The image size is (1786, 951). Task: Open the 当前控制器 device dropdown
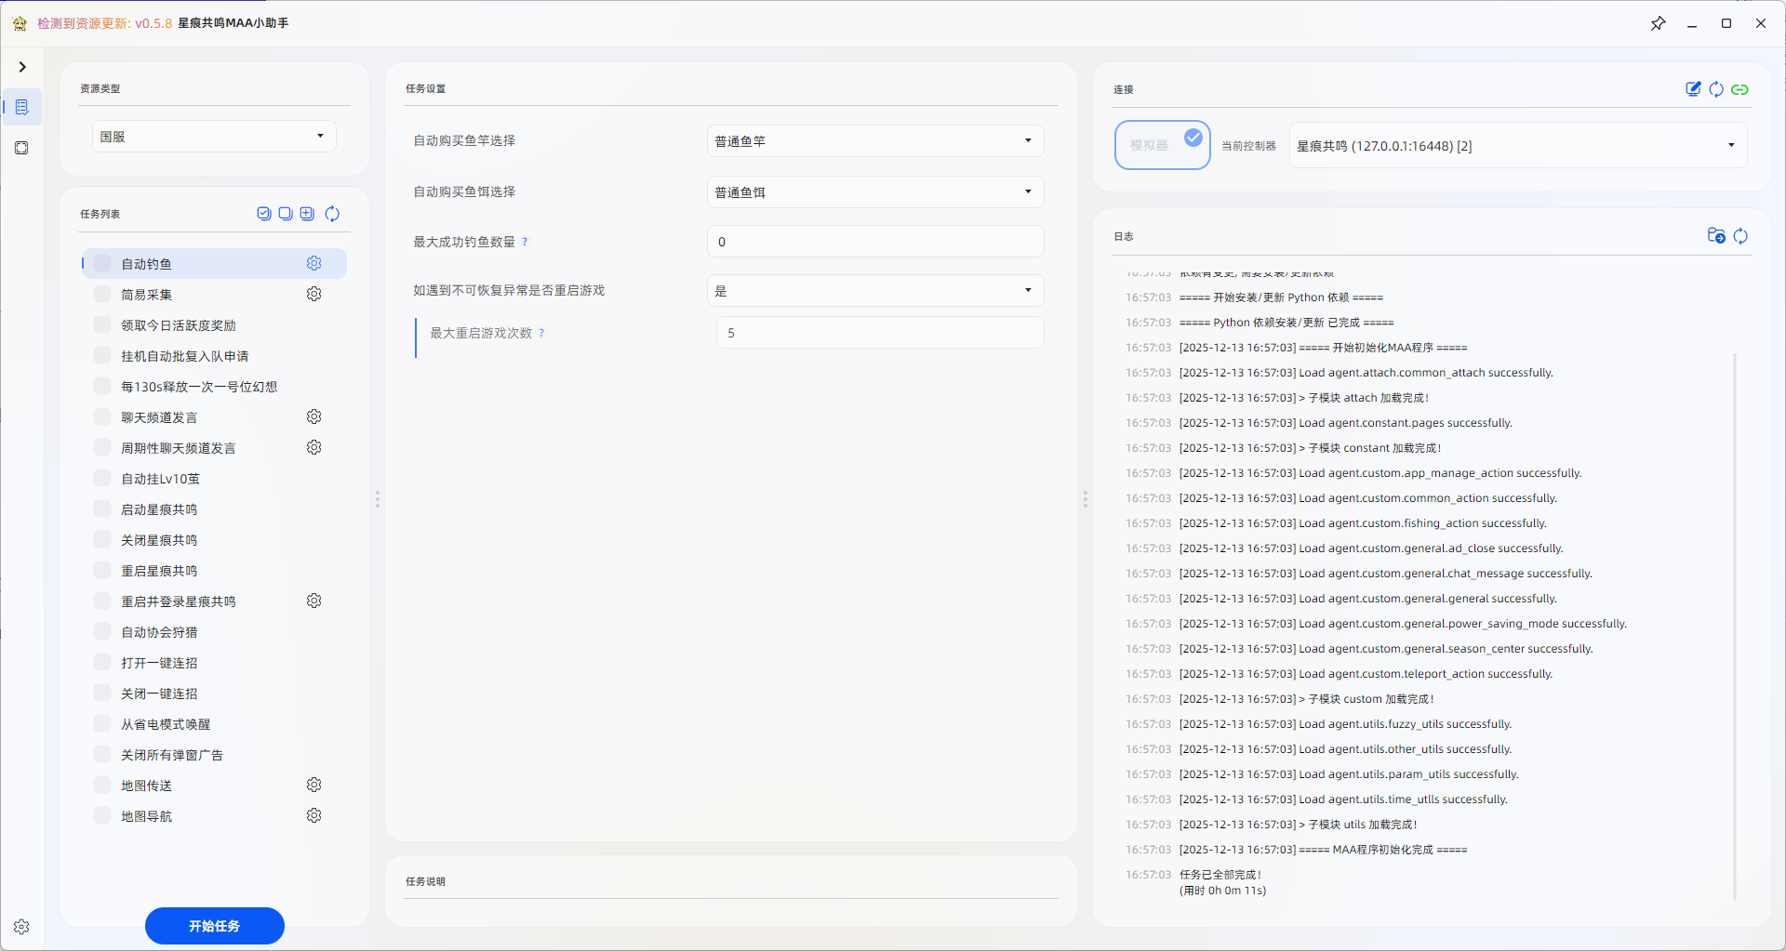click(x=1516, y=146)
